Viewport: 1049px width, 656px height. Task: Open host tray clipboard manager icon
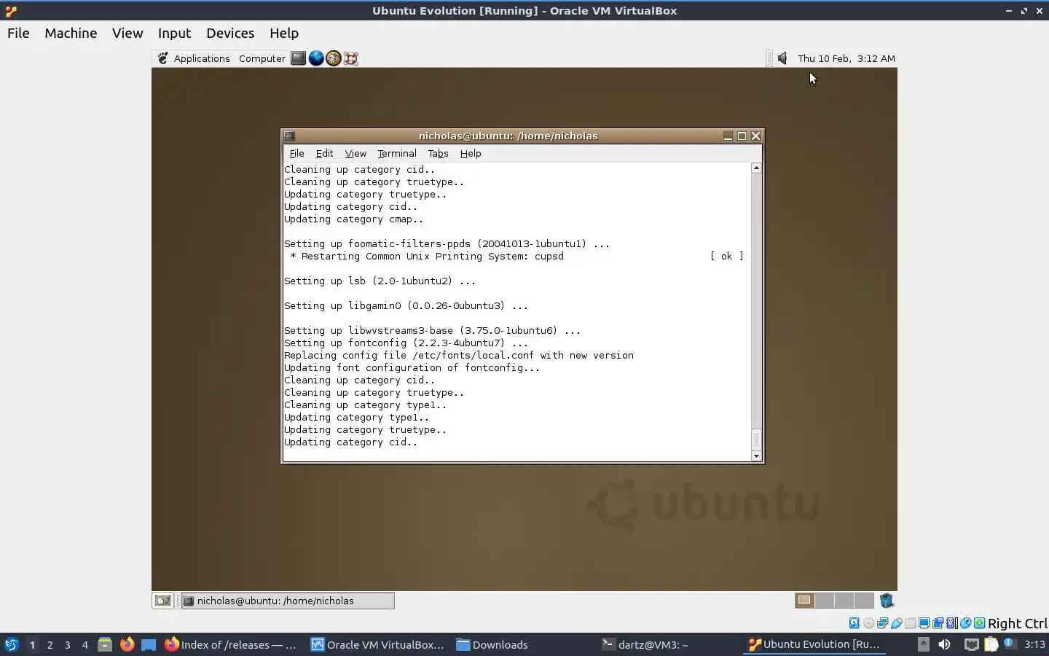991,644
